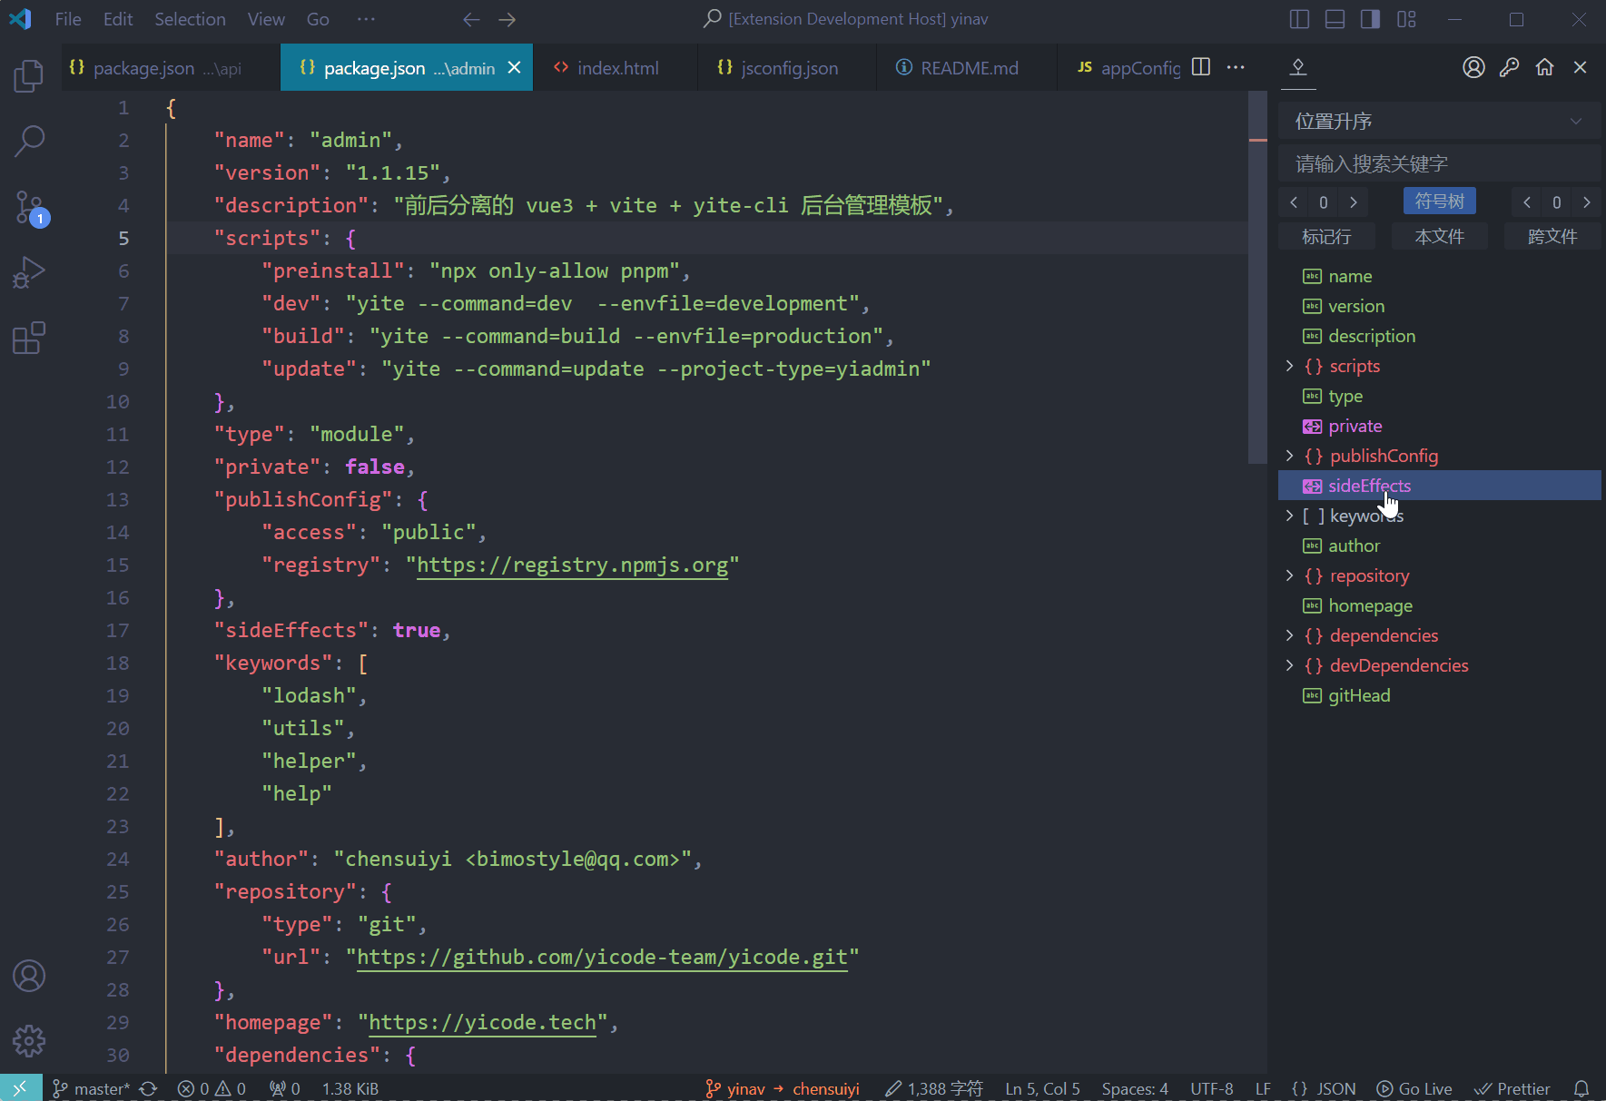1606x1101 pixels.
Task: Expand the devDependencies tree node
Action: point(1289,665)
